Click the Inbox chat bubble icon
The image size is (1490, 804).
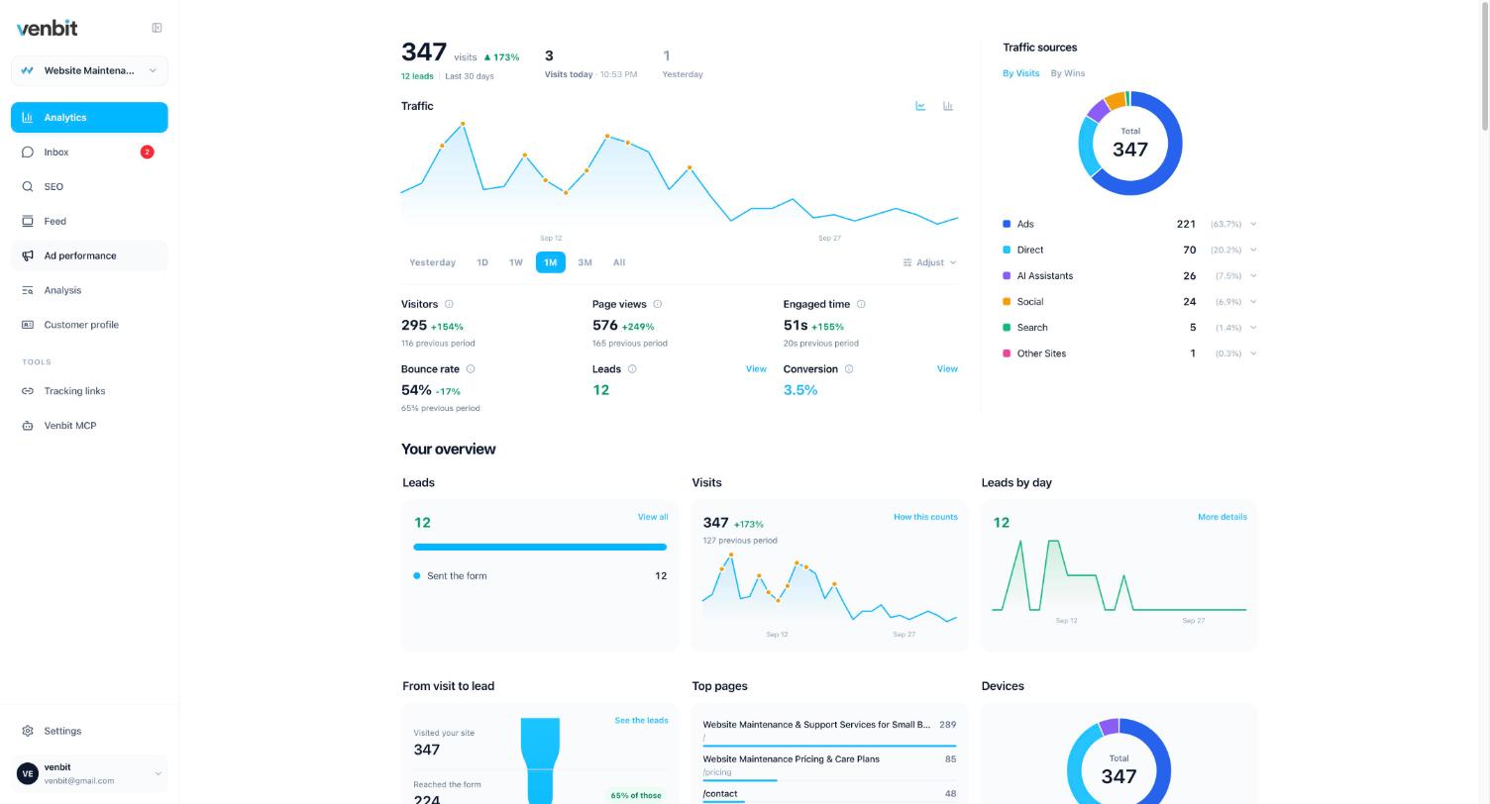click(x=28, y=152)
